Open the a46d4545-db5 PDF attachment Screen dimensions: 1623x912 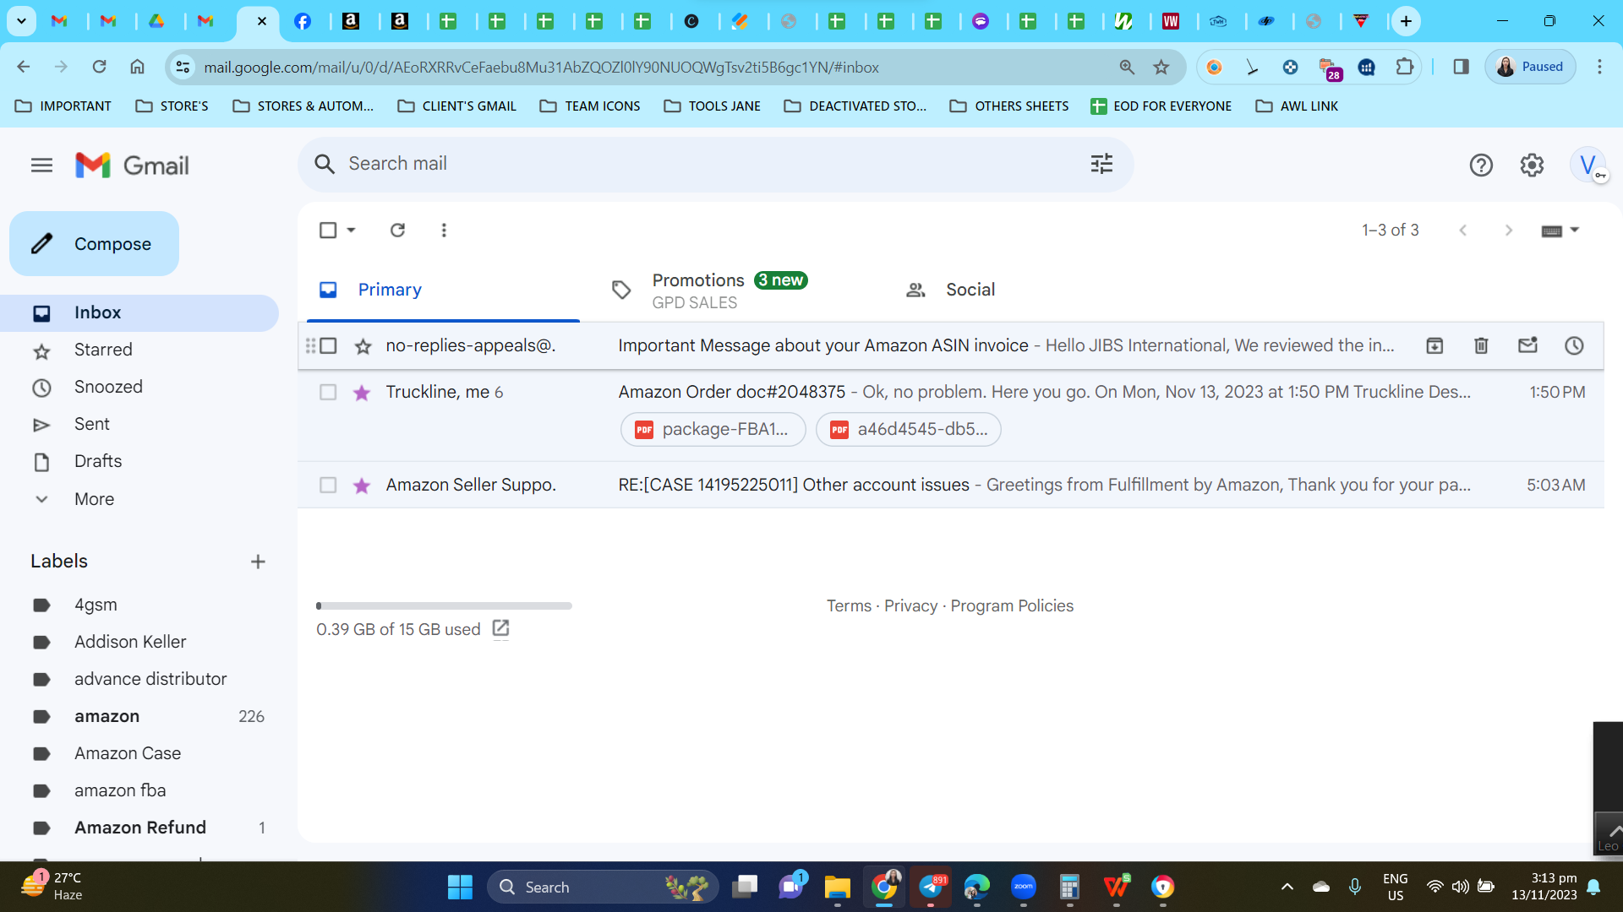click(x=908, y=429)
